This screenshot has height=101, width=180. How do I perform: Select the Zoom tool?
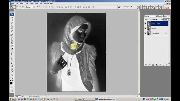tap(12, 78)
